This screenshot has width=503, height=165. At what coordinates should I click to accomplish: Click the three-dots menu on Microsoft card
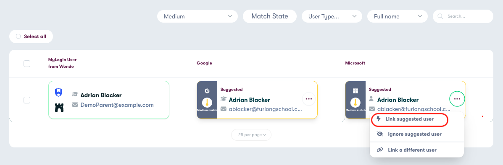[x=457, y=99]
